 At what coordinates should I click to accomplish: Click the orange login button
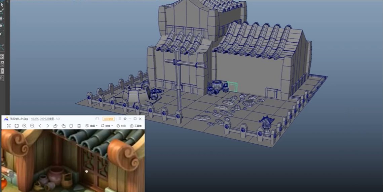click(109, 119)
